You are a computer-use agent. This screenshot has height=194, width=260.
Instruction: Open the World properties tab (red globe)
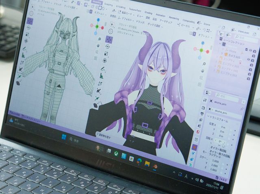click(x=198, y=132)
